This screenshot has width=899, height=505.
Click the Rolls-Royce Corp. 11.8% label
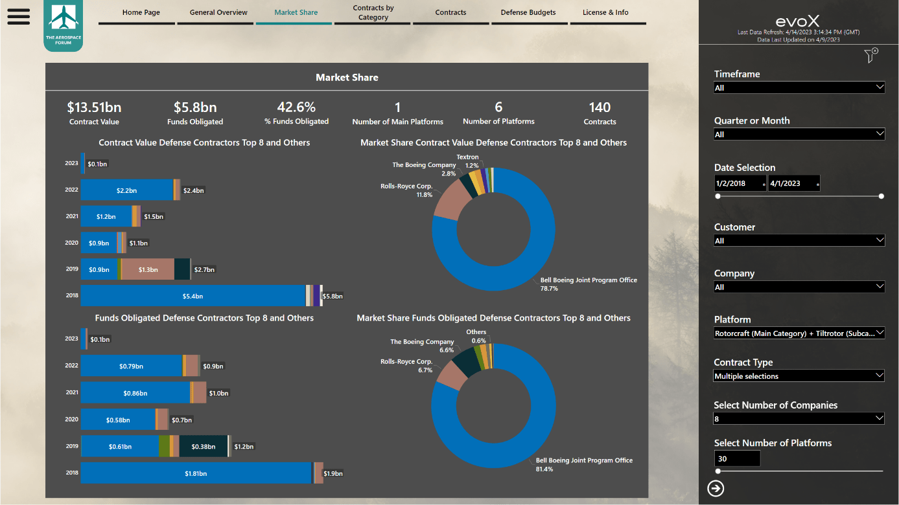click(406, 190)
